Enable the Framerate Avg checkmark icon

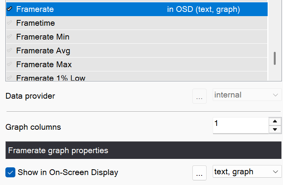(x=10, y=51)
